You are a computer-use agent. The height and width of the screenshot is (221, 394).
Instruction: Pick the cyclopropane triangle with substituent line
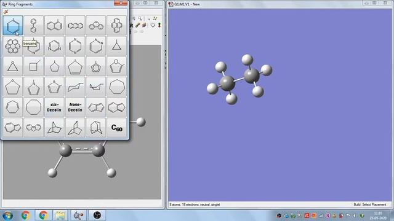point(116,46)
